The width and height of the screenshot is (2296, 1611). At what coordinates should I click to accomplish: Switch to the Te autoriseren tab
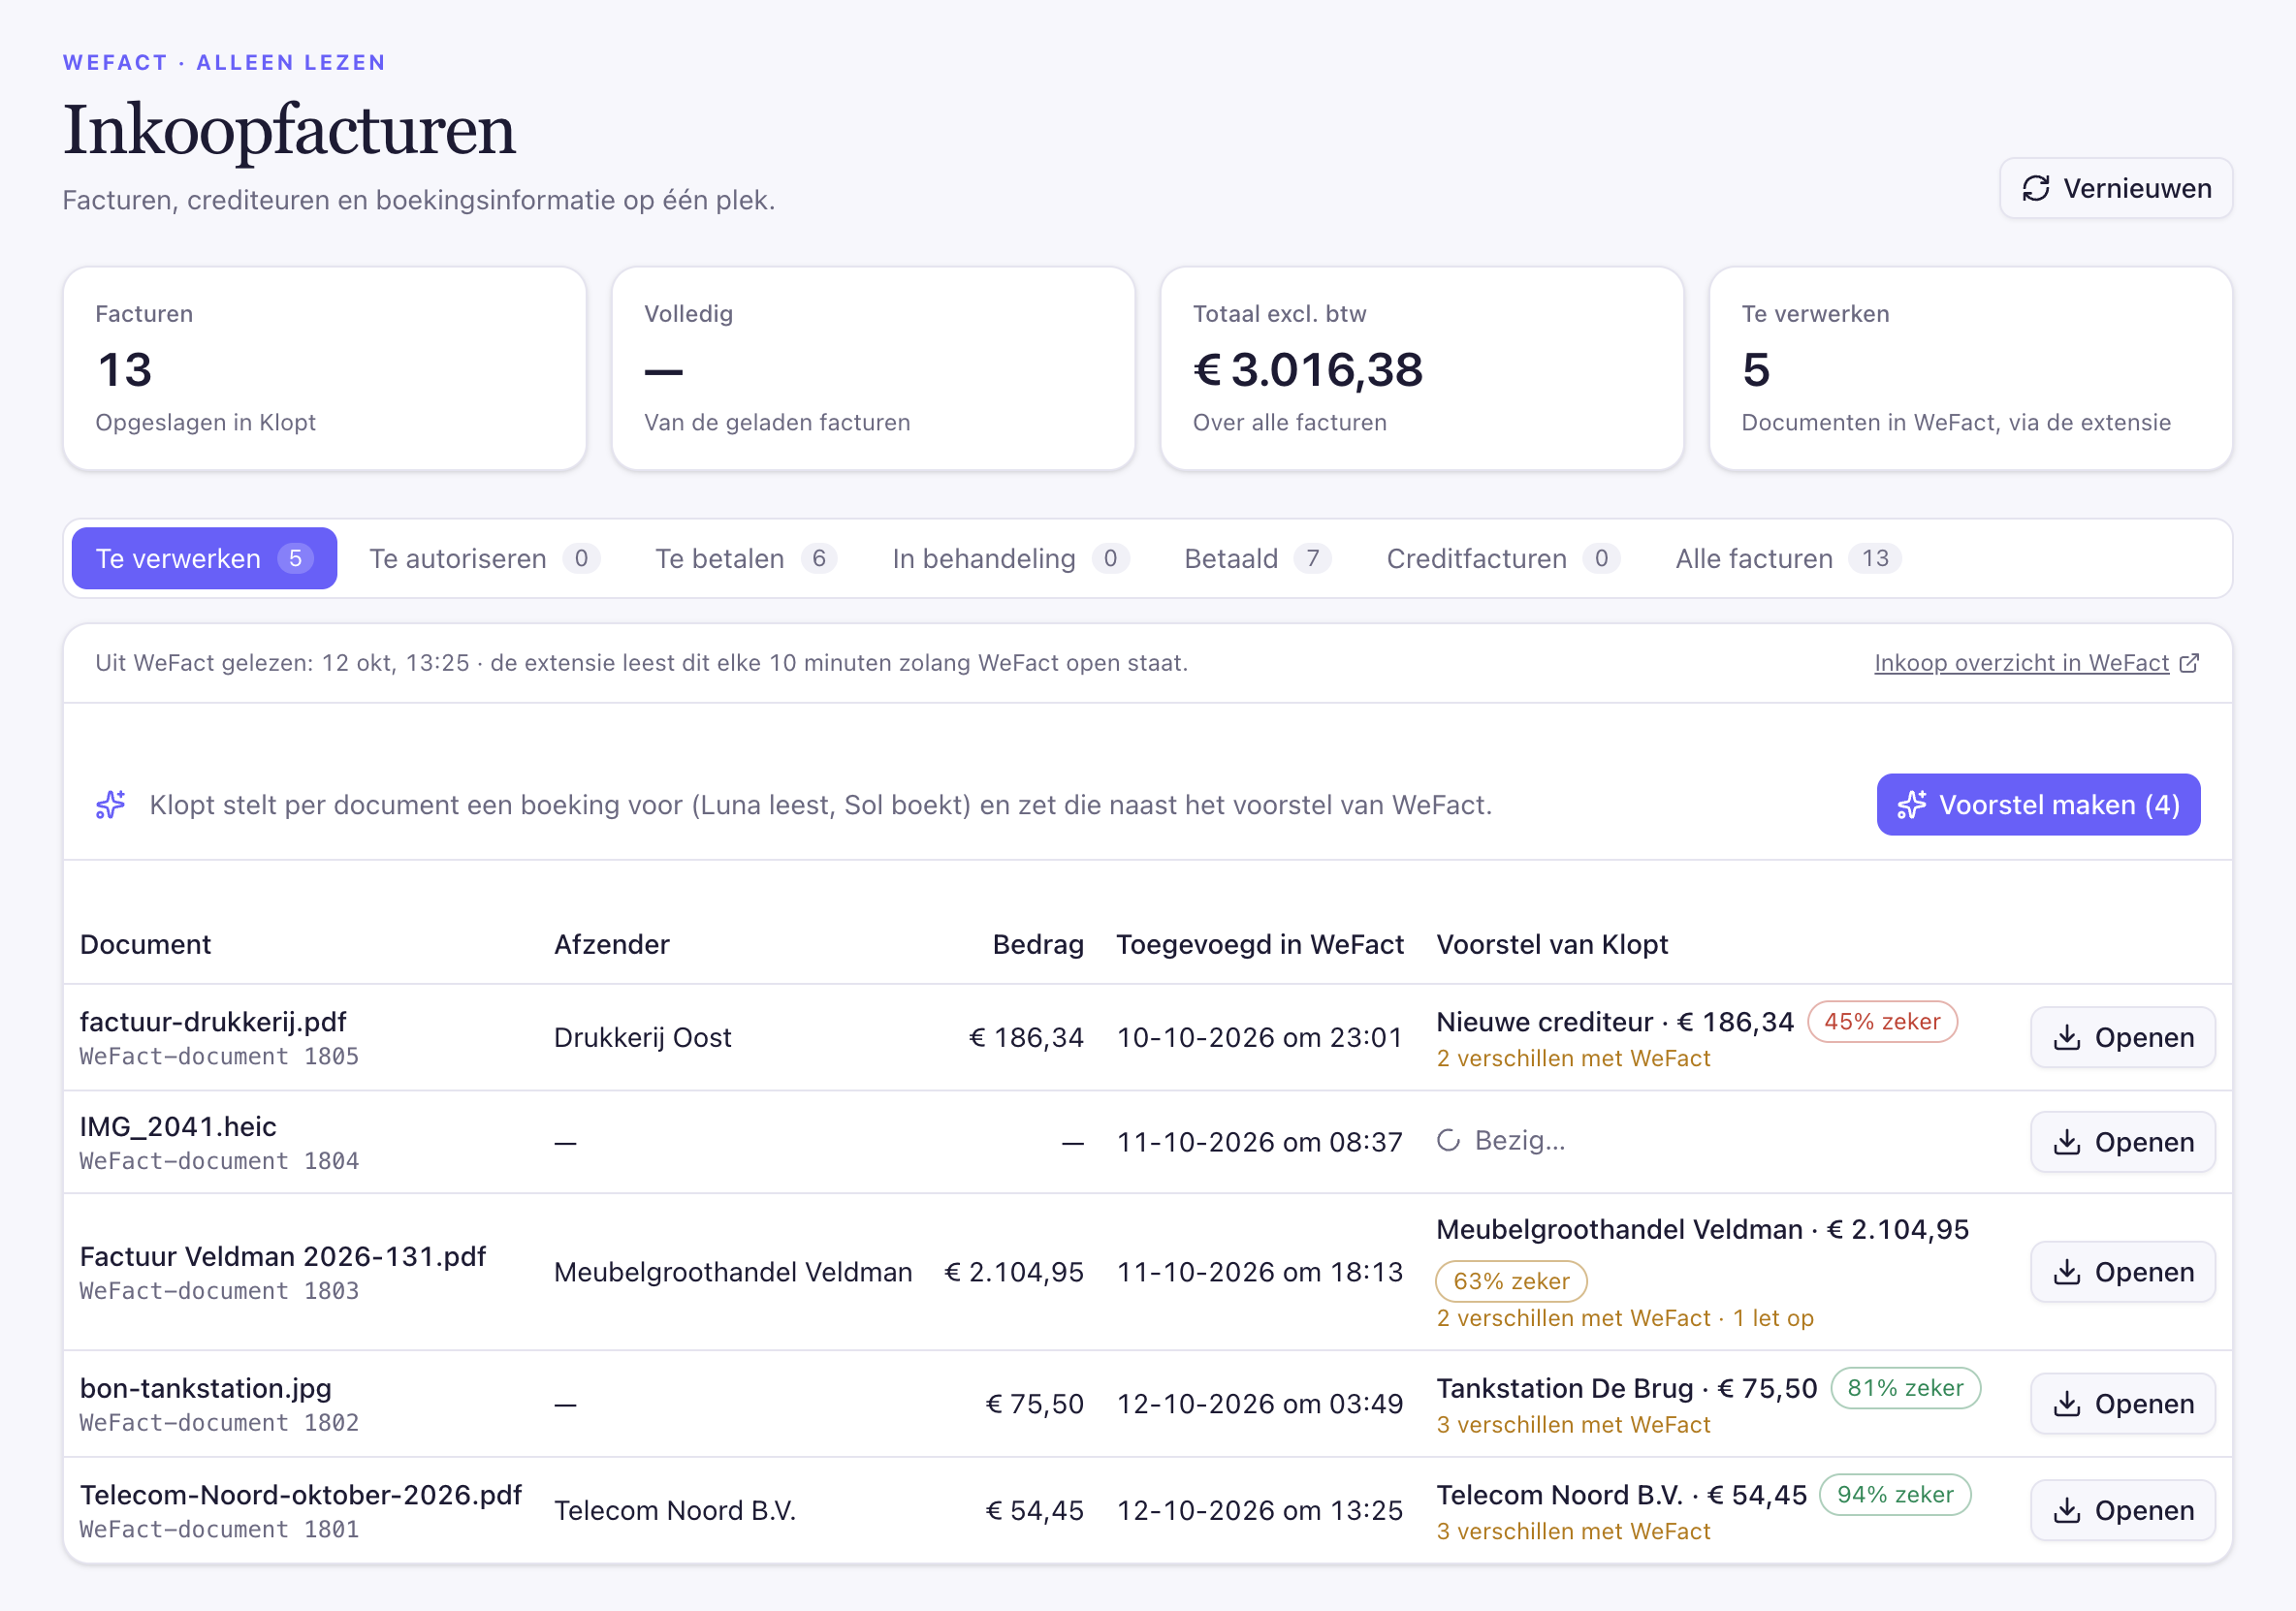coord(484,558)
